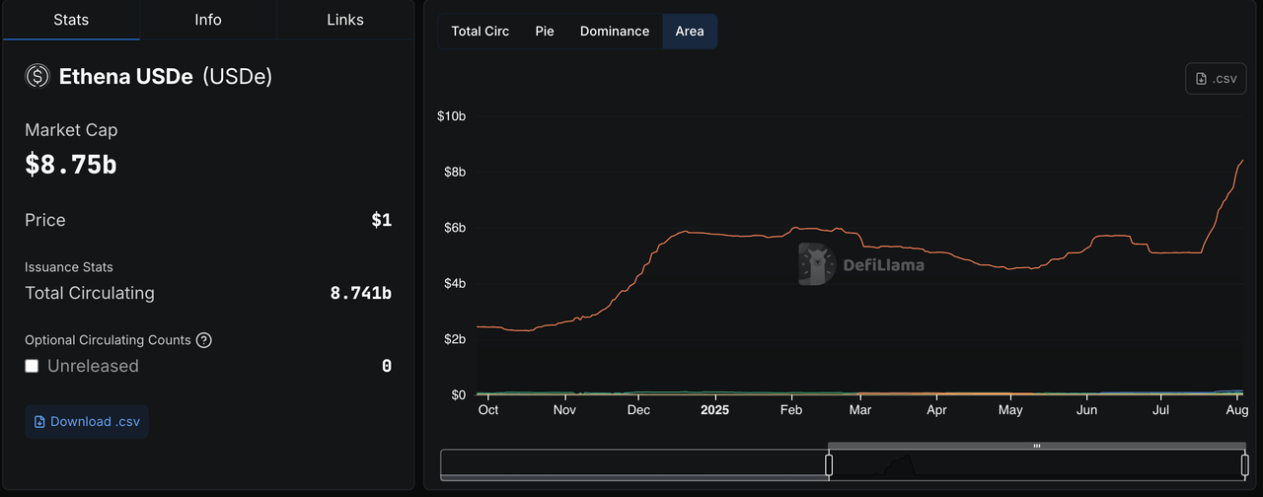
Task: Click the Dec label on x-axis
Action: (x=638, y=409)
